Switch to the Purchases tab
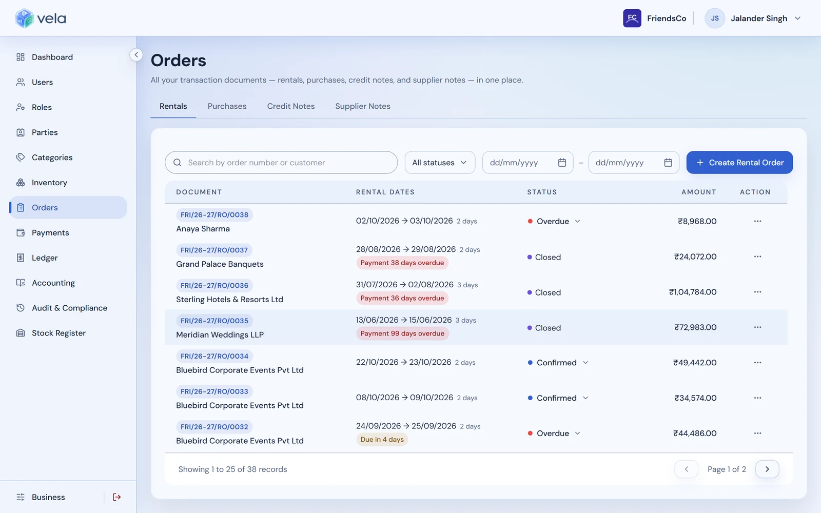The image size is (821, 513). 227,106
